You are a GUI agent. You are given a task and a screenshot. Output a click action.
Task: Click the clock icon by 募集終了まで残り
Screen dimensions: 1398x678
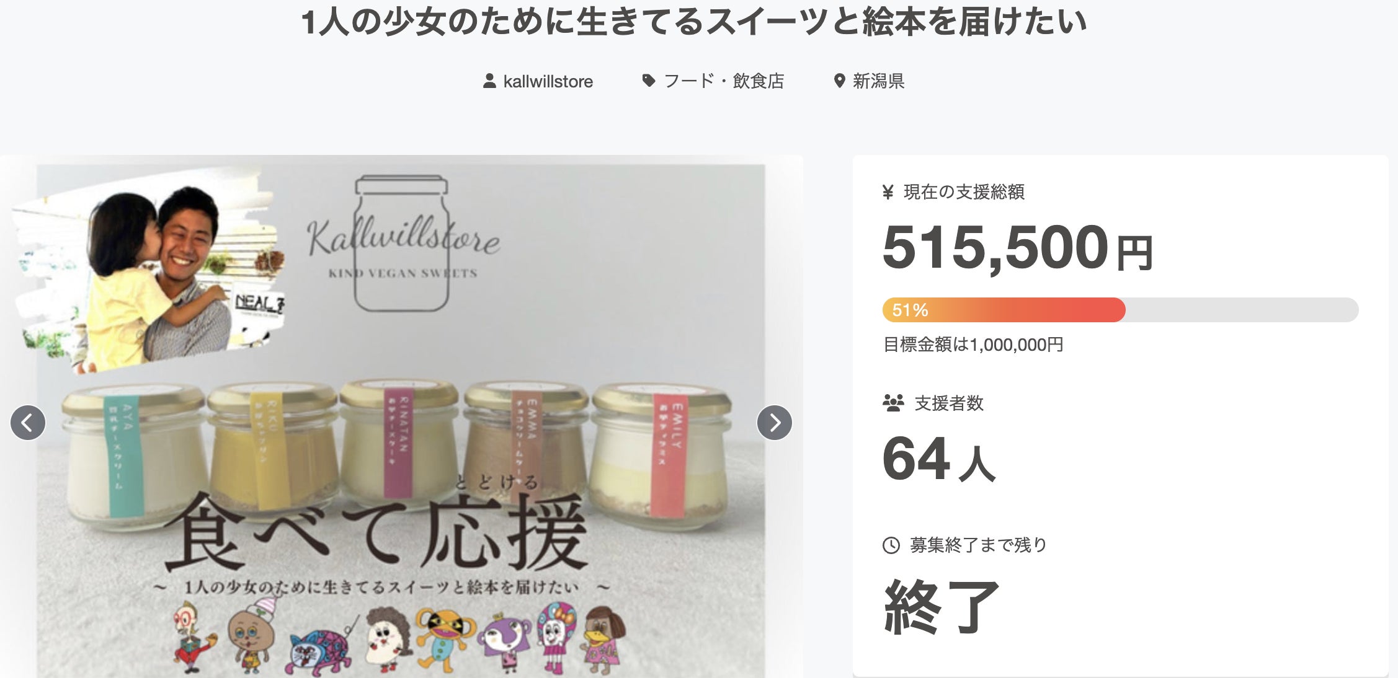coord(891,545)
